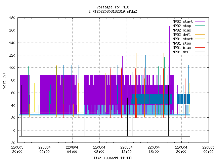Click the x-axis label 220804 08:00
215x161 pixels.
tap(99, 150)
